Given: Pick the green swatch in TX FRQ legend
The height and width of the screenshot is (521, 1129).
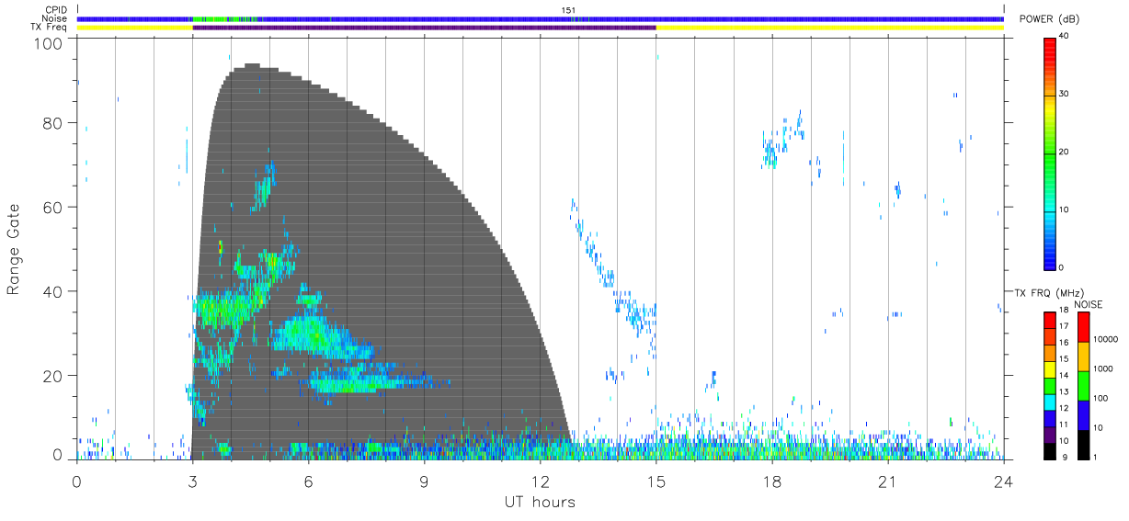Looking at the screenshot, I should [1050, 386].
